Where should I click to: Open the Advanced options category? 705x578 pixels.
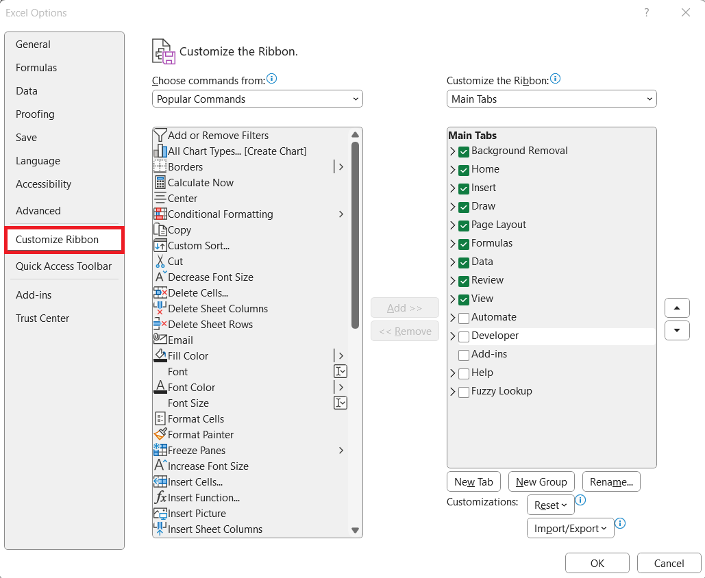tap(64, 211)
